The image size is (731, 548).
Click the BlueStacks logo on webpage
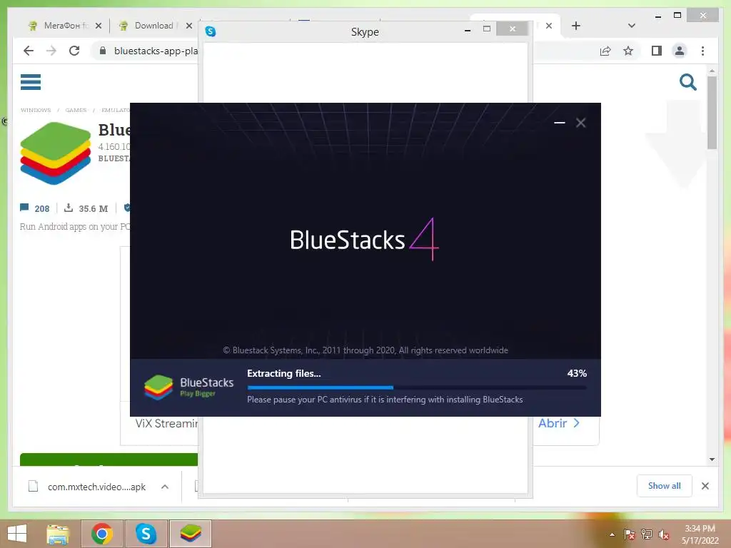click(x=56, y=153)
